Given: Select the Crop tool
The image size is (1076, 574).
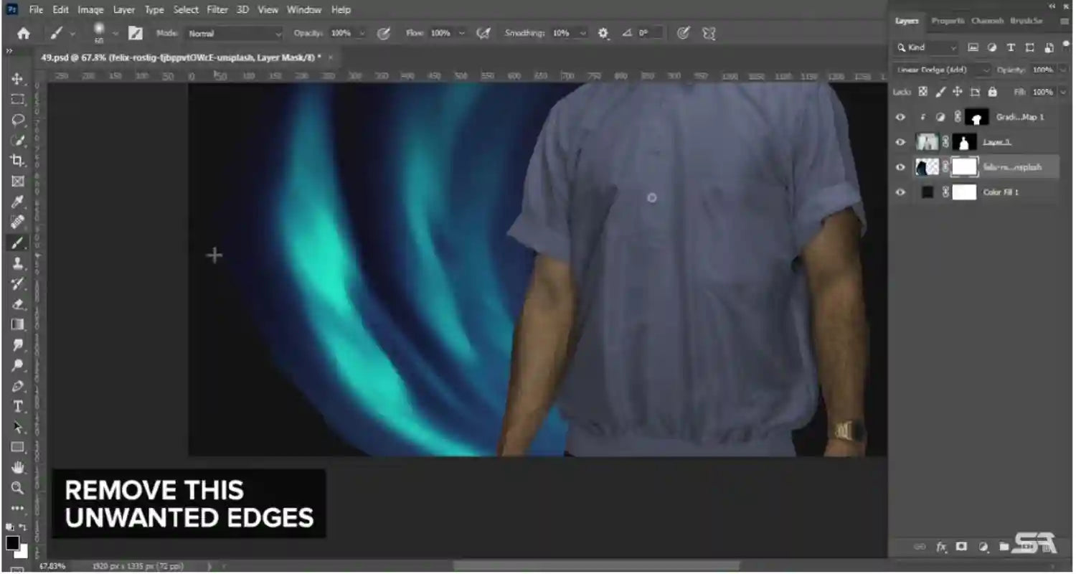Looking at the screenshot, I should pos(18,161).
